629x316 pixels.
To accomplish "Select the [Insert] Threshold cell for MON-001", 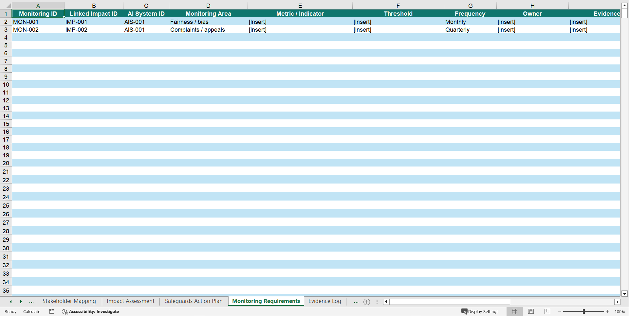I will click(398, 22).
